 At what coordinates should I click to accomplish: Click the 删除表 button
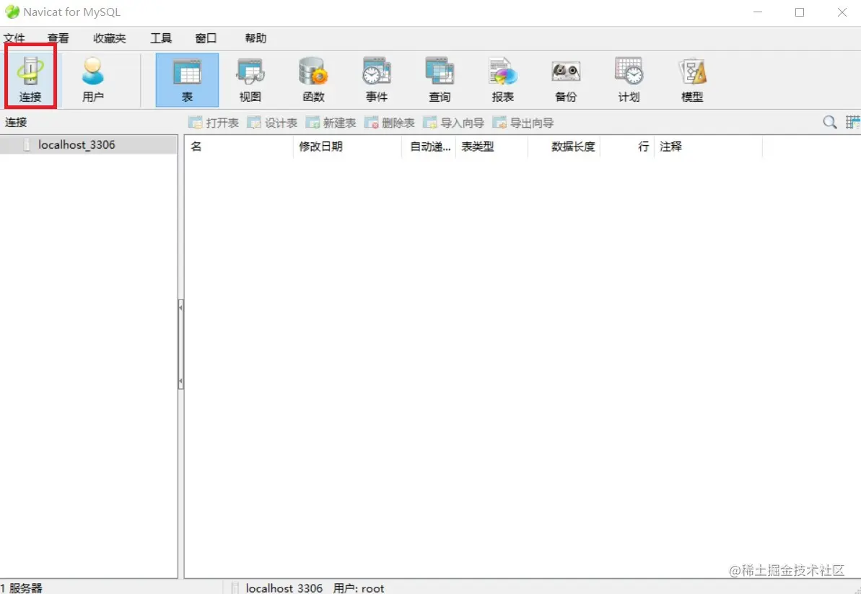[x=389, y=123]
